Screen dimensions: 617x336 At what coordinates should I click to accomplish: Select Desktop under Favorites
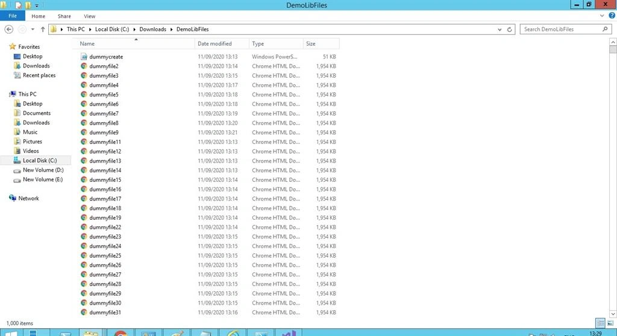(33, 56)
